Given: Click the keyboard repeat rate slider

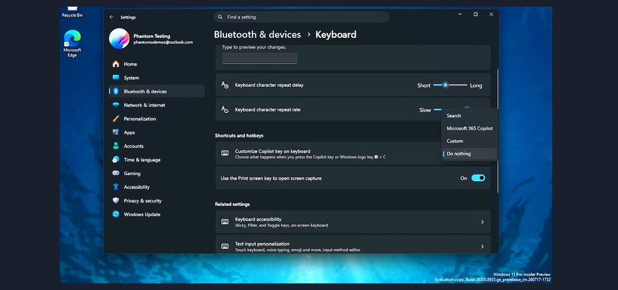Looking at the screenshot, I should (437, 109).
